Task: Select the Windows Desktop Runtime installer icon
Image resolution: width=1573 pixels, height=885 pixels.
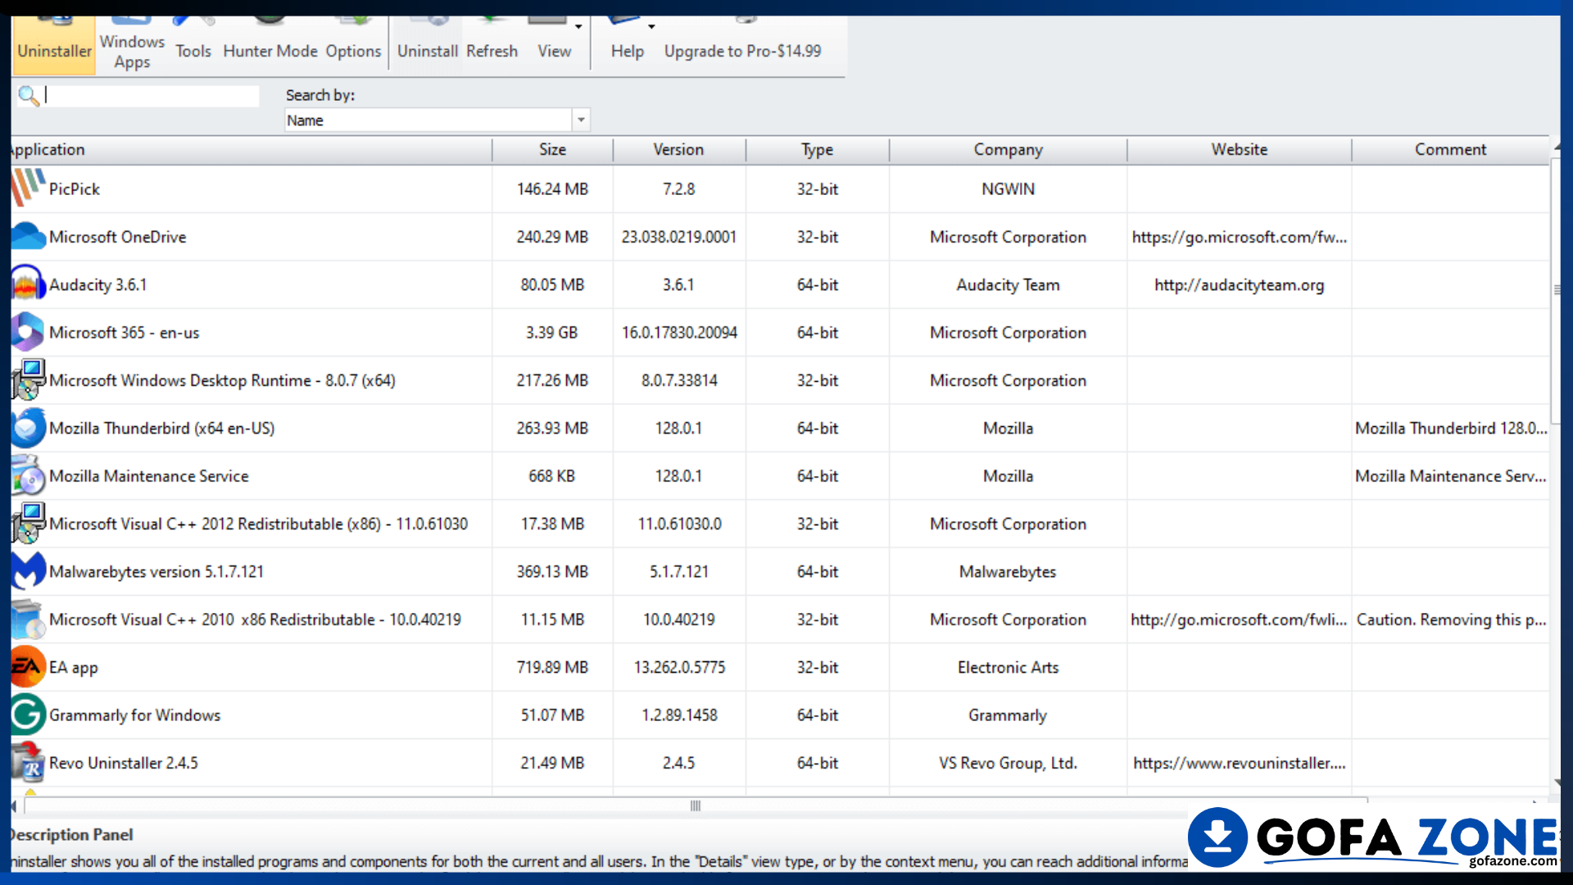Action: pos(28,379)
